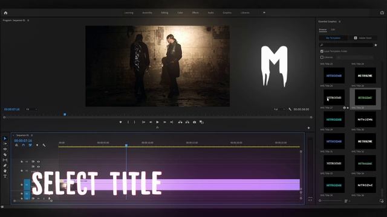The height and width of the screenshot is (217, 387).
Task: Go to Out point
Action: click(172, 122)
